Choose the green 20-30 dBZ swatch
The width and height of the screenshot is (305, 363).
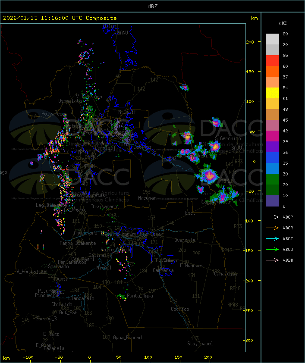click(x=272, y=179)
